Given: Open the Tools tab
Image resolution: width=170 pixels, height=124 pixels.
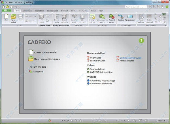Looking at the screenshot, I should (x=93, y=11).
